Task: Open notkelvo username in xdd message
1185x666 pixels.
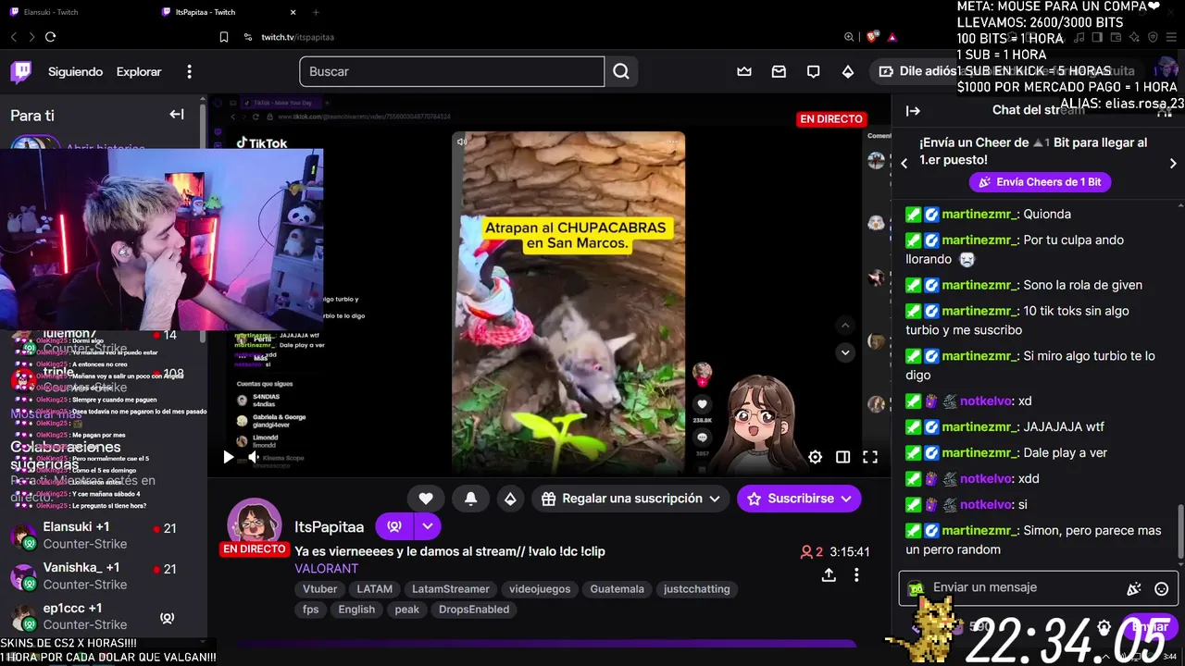Action: coord(986,478)
